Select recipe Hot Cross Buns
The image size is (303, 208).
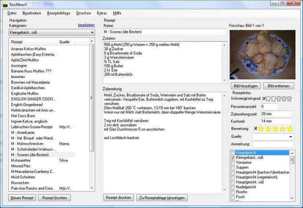pyautogui.click(x=23, y=116)
